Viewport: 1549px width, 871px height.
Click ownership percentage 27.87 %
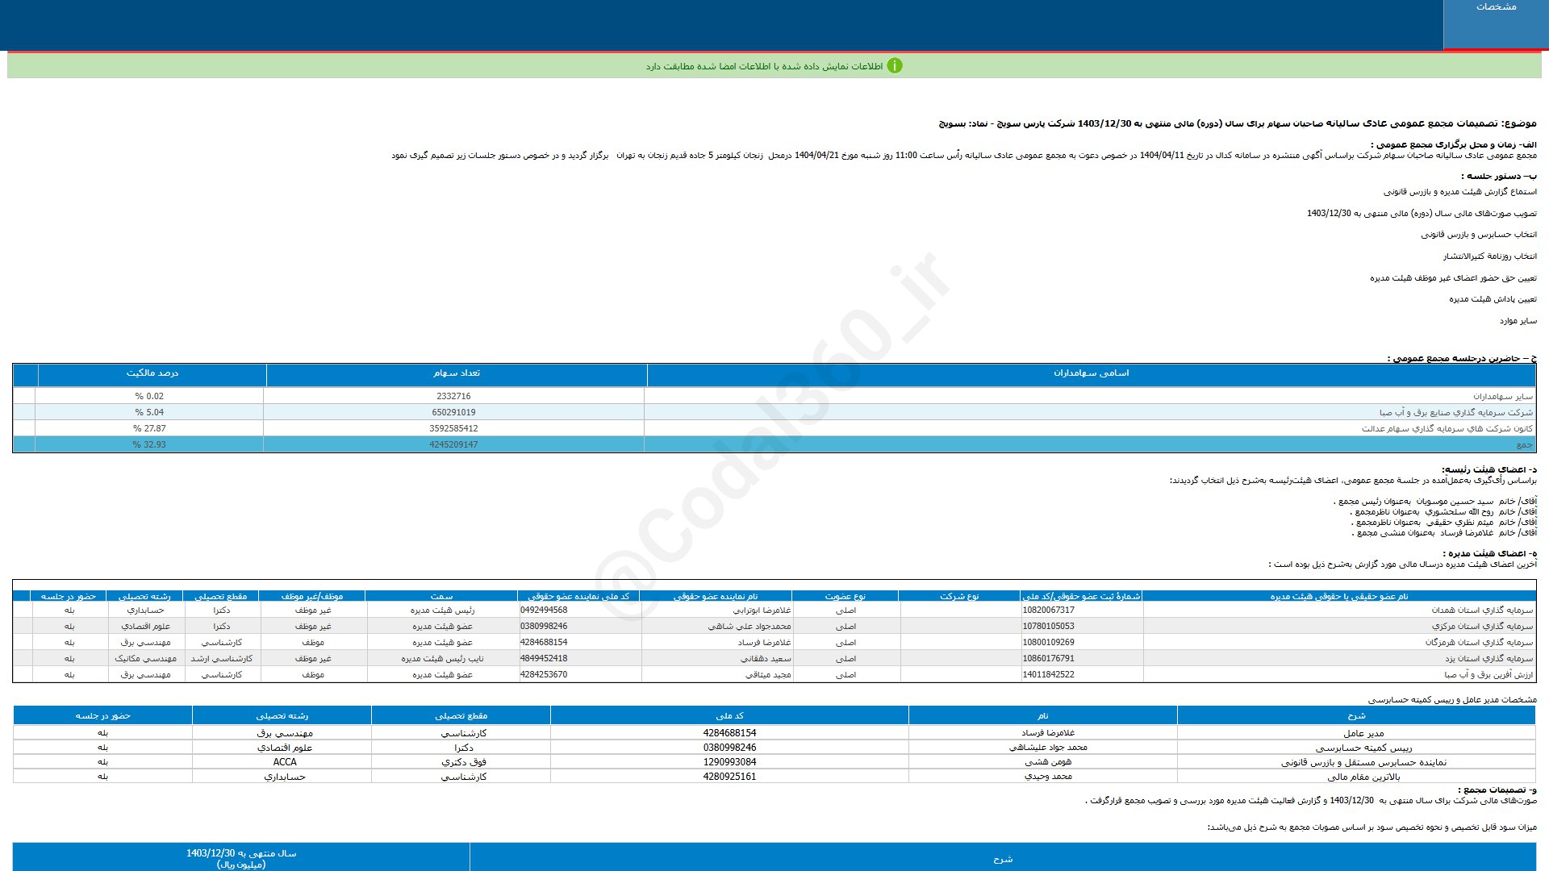pos(149,429)
